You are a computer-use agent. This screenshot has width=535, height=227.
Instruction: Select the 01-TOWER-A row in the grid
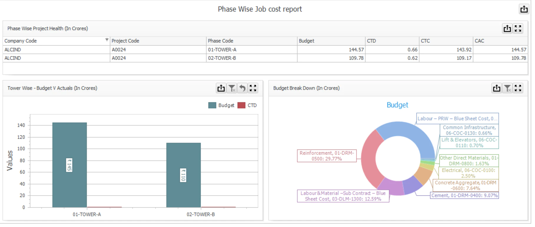click(x=265, y=50)
